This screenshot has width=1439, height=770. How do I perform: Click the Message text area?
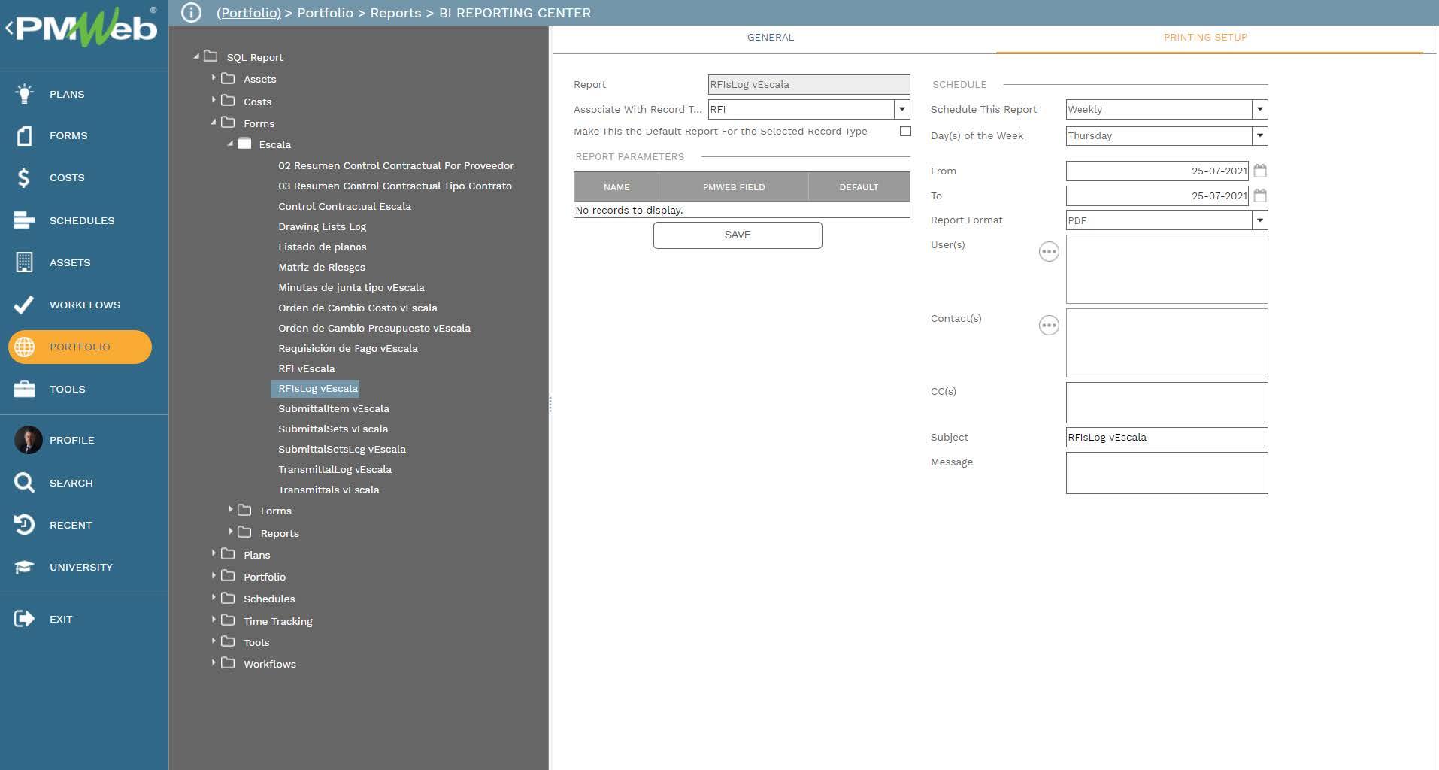(x=1167, y=473)
